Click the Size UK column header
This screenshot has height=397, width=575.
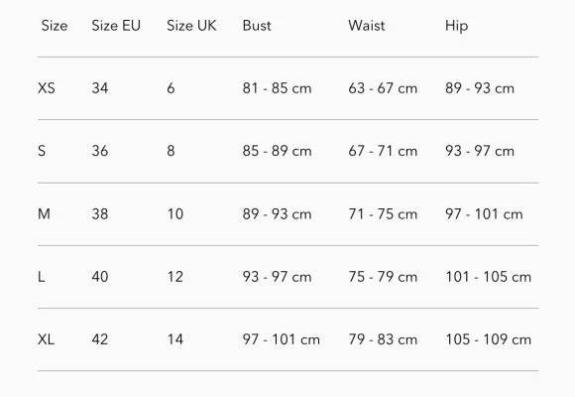pos(191,26)
